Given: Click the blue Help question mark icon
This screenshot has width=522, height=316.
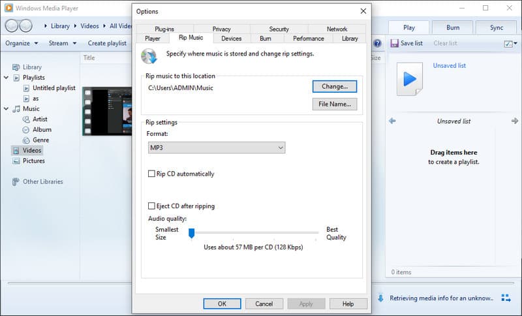Looking at the screenshot, I should 377,43.
